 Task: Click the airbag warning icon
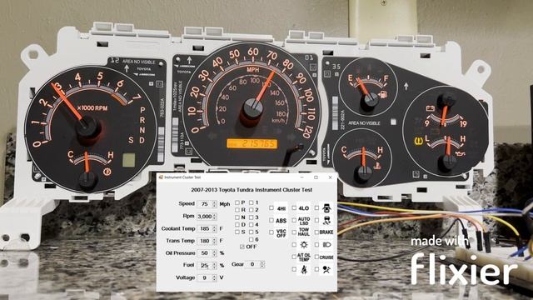tap(326, 269)
